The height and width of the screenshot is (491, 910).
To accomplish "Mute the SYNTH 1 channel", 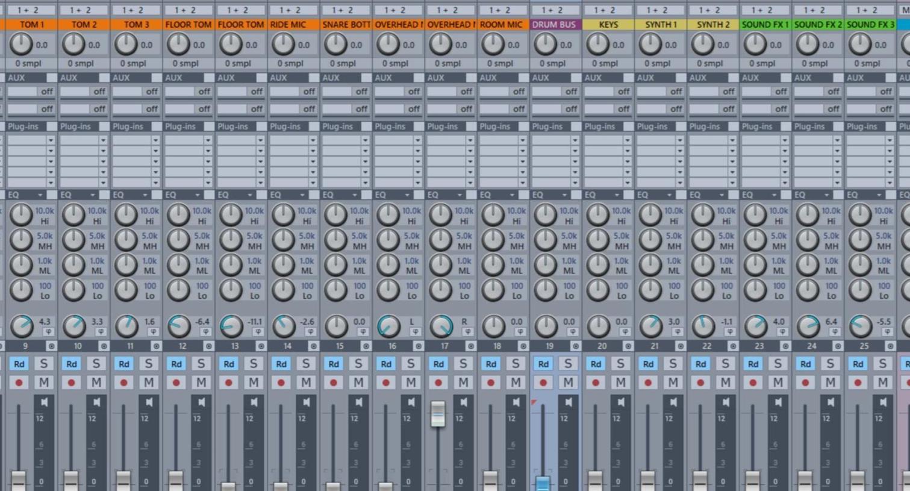I will 673,383.
